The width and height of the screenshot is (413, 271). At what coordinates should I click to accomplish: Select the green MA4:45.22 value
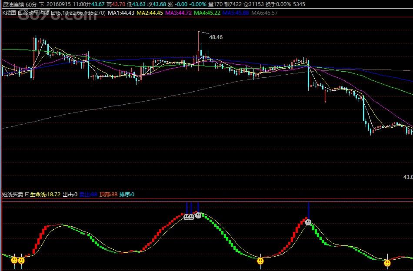tap(207, 13)
